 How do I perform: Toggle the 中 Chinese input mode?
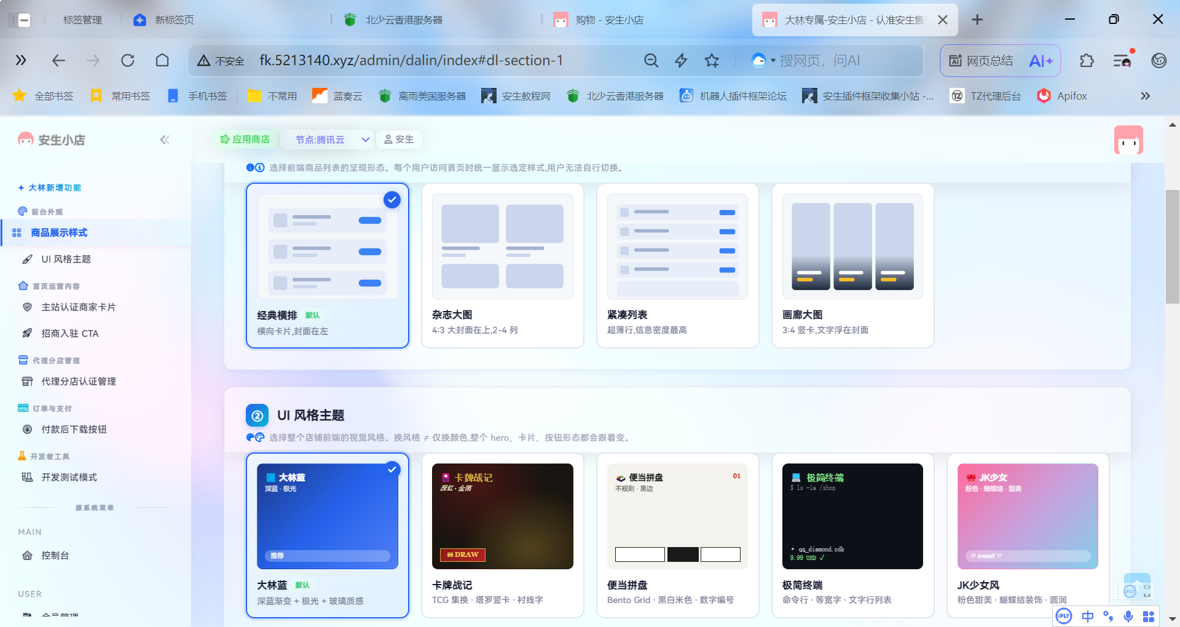tap(1088, 616)
